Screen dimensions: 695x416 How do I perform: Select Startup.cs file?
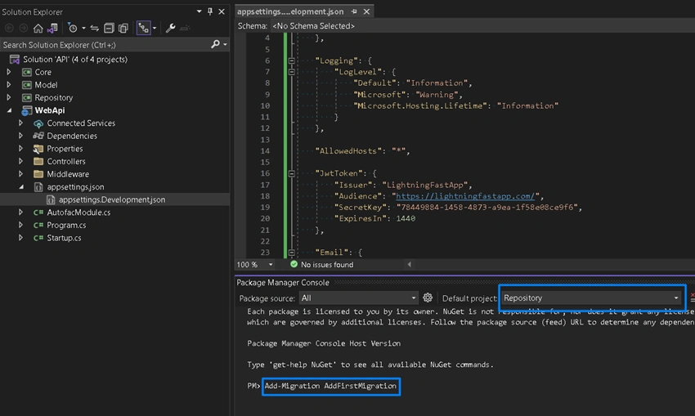coord(64,238)
